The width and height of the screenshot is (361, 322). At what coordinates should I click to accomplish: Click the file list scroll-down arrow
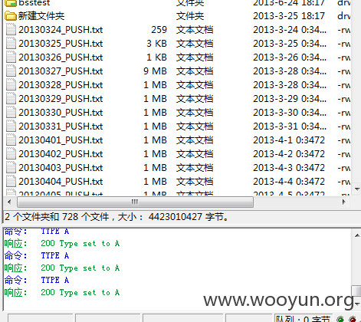tap(357, 189)
